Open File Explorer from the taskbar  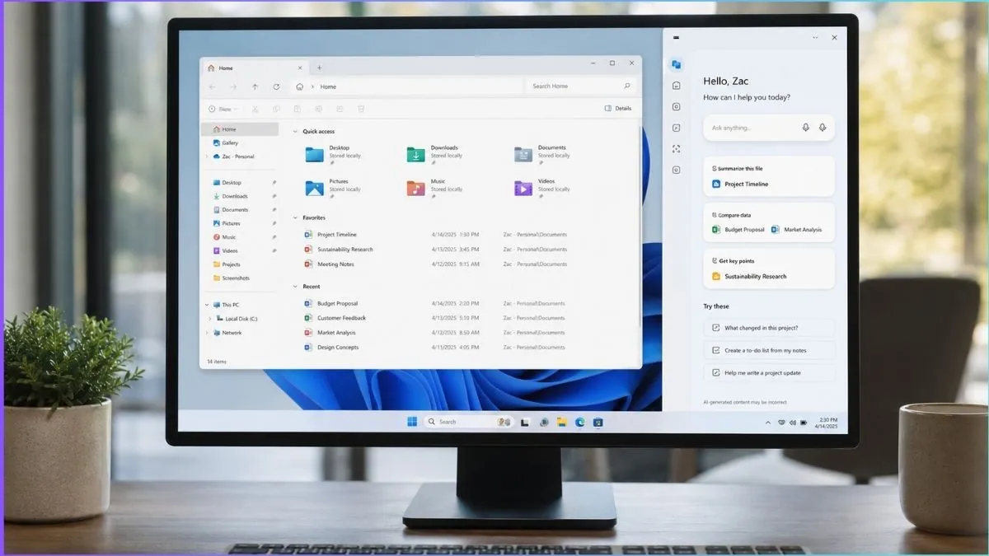pos(561,422)
